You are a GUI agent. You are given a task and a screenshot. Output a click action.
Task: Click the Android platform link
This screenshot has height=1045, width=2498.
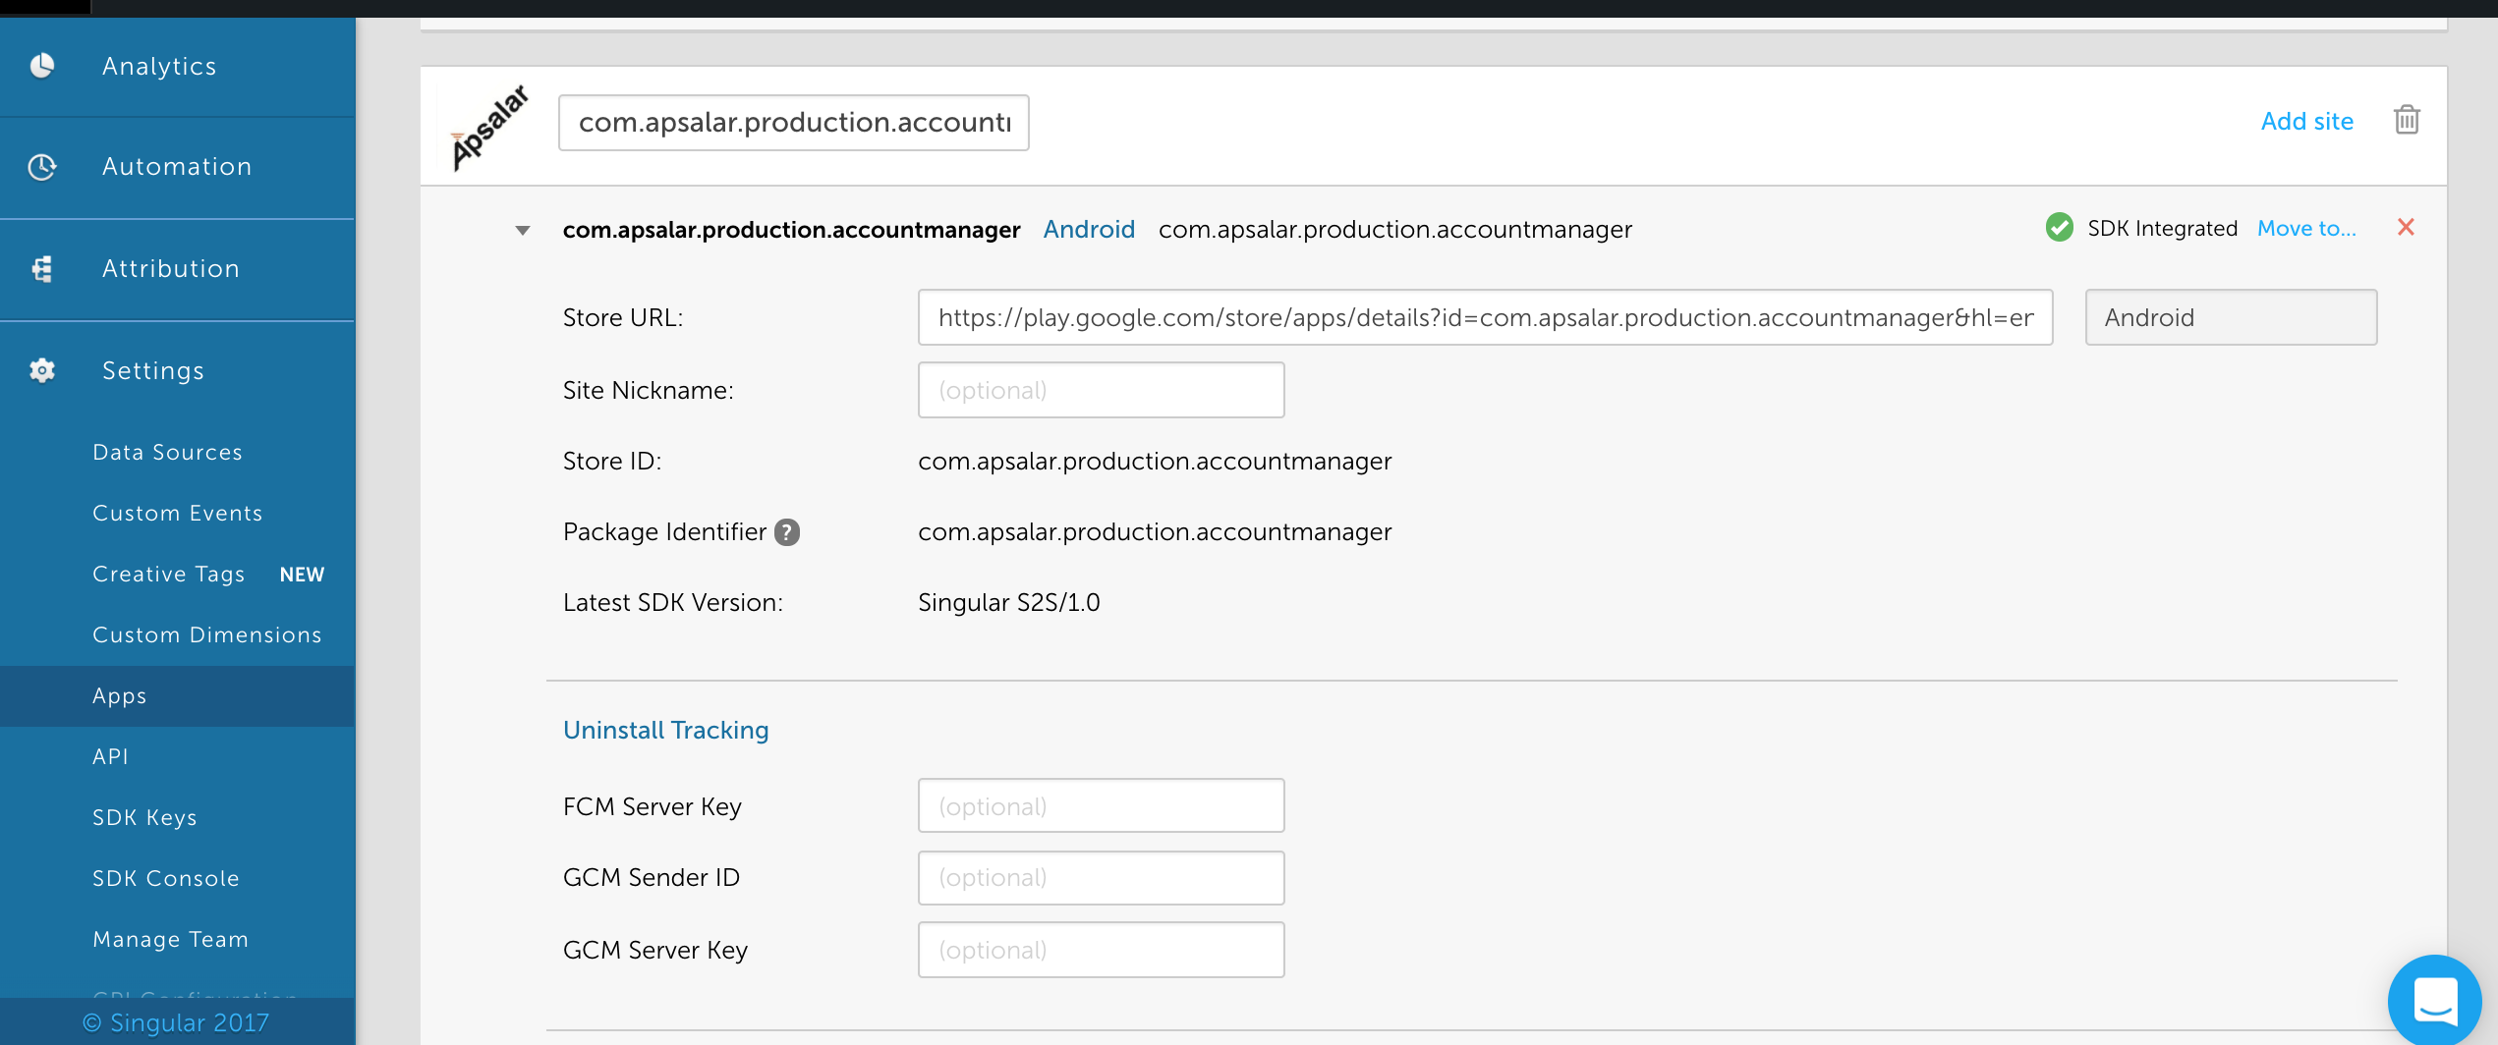click(1089, 229)
